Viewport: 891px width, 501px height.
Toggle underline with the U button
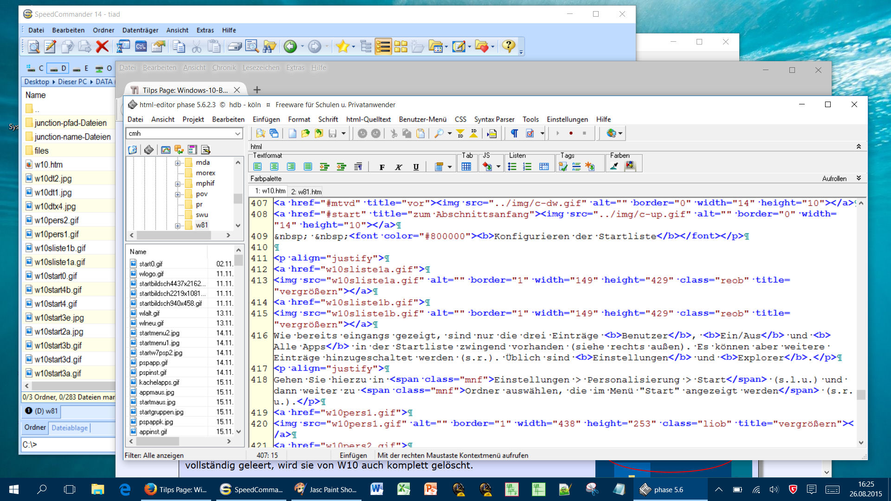click(x=416, y=167)
